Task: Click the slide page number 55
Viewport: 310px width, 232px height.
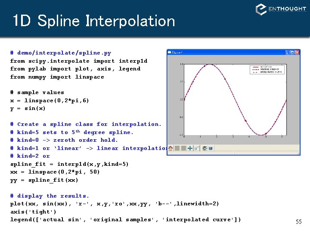Action: point(298,222)
